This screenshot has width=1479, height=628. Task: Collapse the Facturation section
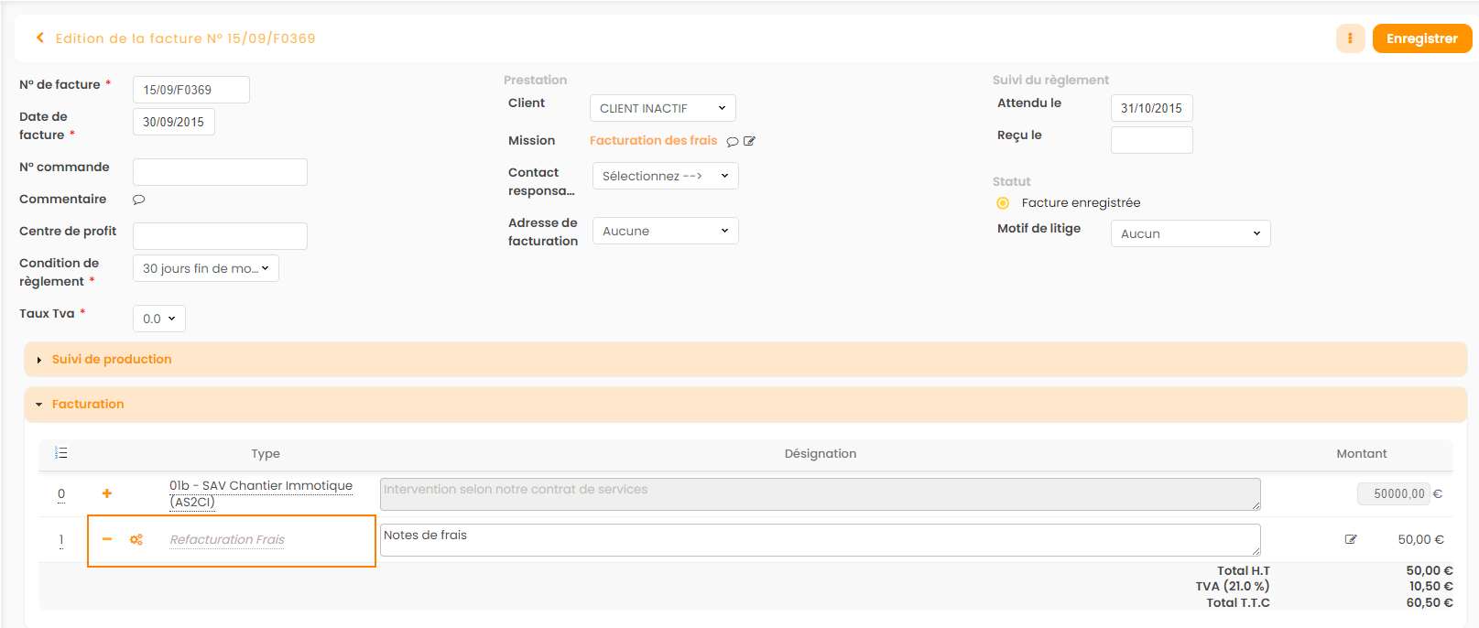88,405
